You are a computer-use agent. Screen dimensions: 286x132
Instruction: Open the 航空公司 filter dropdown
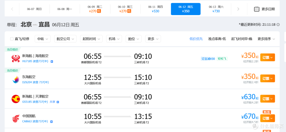[x=65, y=39]
